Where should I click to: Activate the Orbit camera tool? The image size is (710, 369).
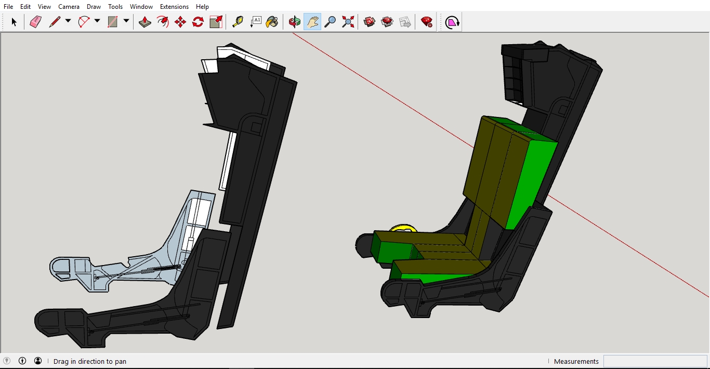tap(295, 22)
